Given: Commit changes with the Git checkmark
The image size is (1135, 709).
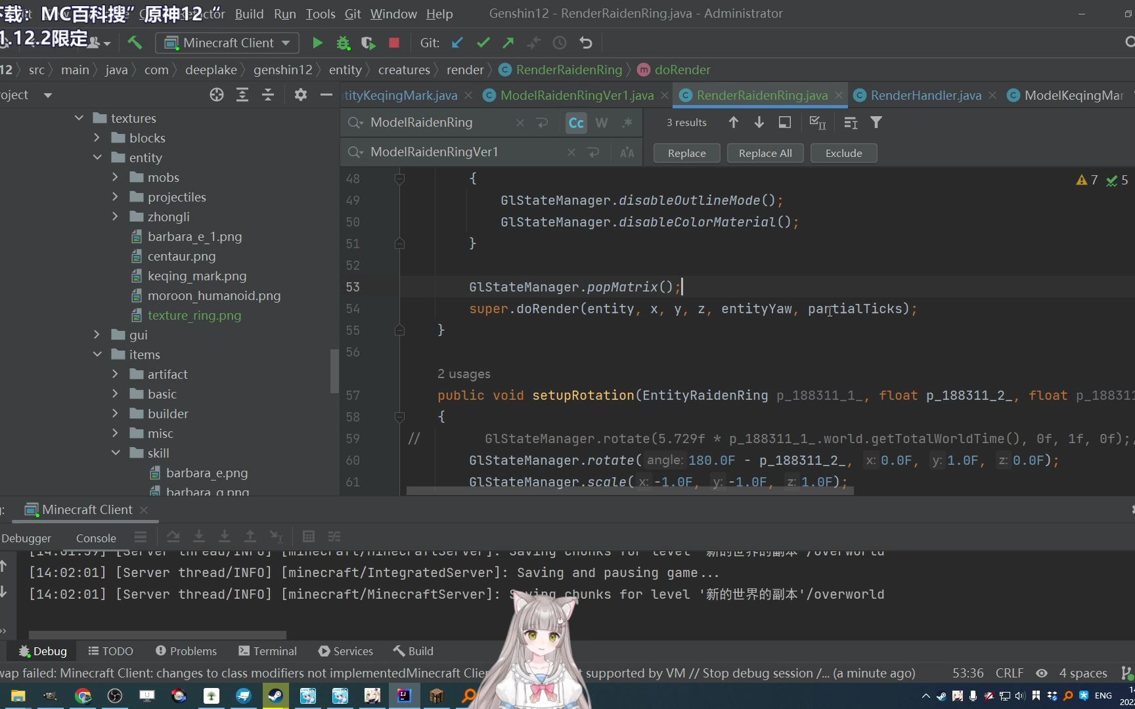Looking at the screenshot, I should 483,43.
